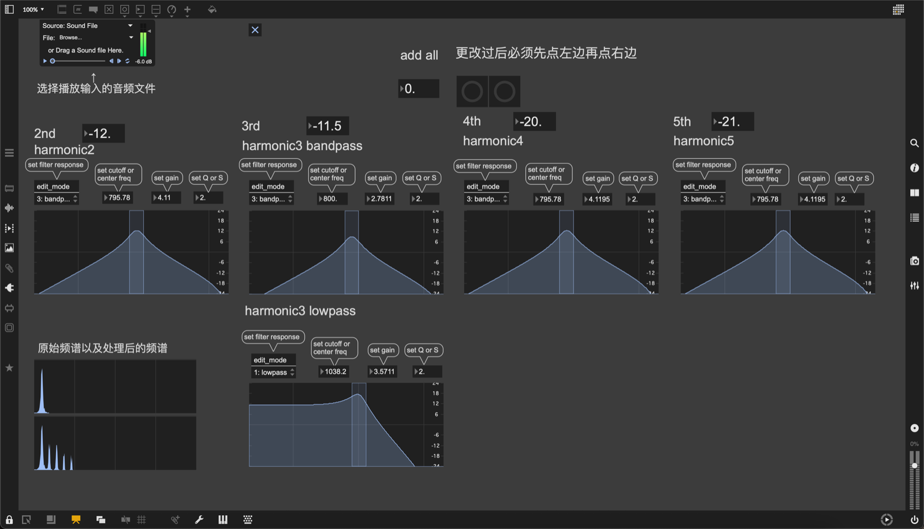The height and width of the screenshot is (529, 924).
Task: Click the new view window icon in bottom bar
Action: tap(100, 520)
